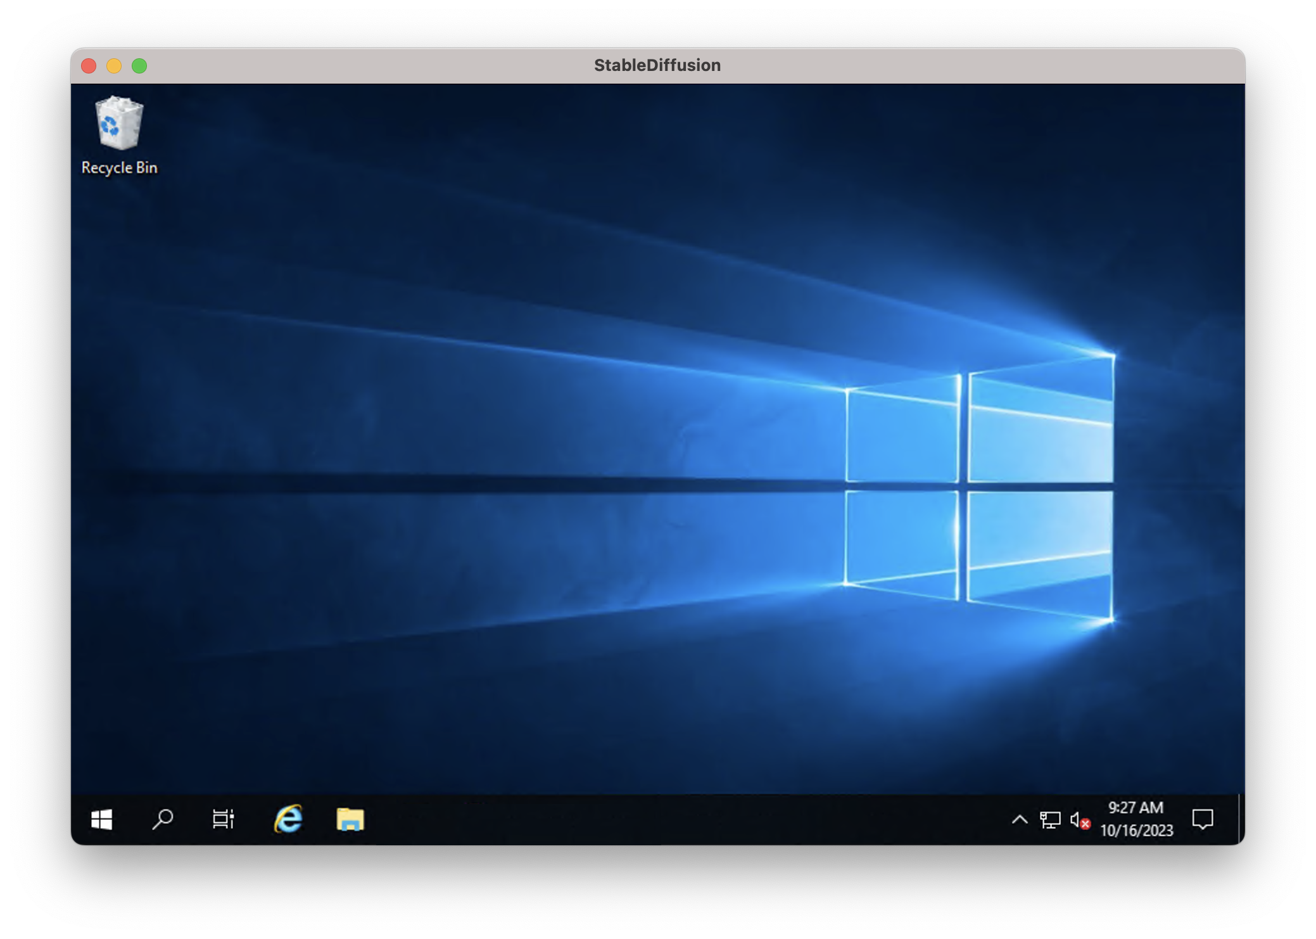1316x939 pixels.
Task: Close the StableDiffusion window with the red button
Action: click(x=89, y=66)
